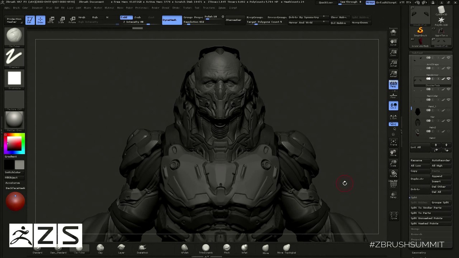Open the MatCap Gray material picker

point(14,121)
